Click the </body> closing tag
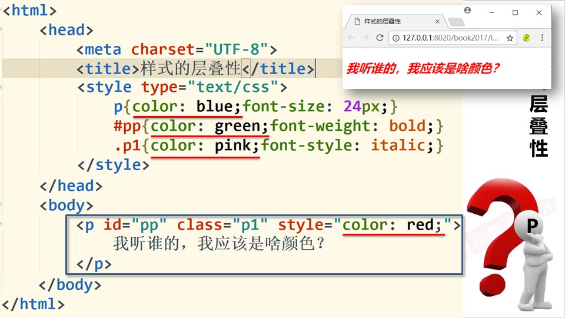This screenshot has height=318, width=565. (x=70, y=284)
